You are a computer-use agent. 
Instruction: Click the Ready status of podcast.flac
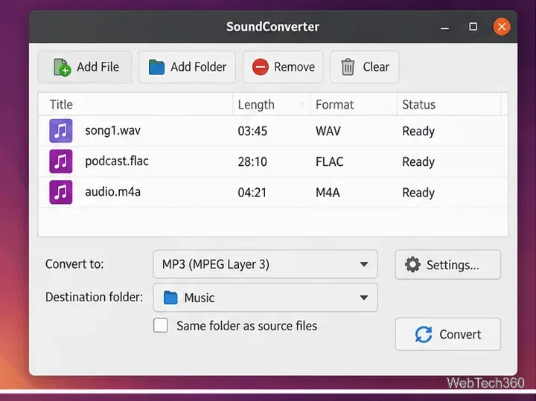(418, 161)
